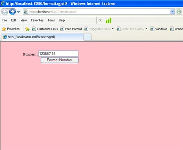This screenshot has height=150, width=183.
Task: Open the File menu
Action: [x=4, y=20]
